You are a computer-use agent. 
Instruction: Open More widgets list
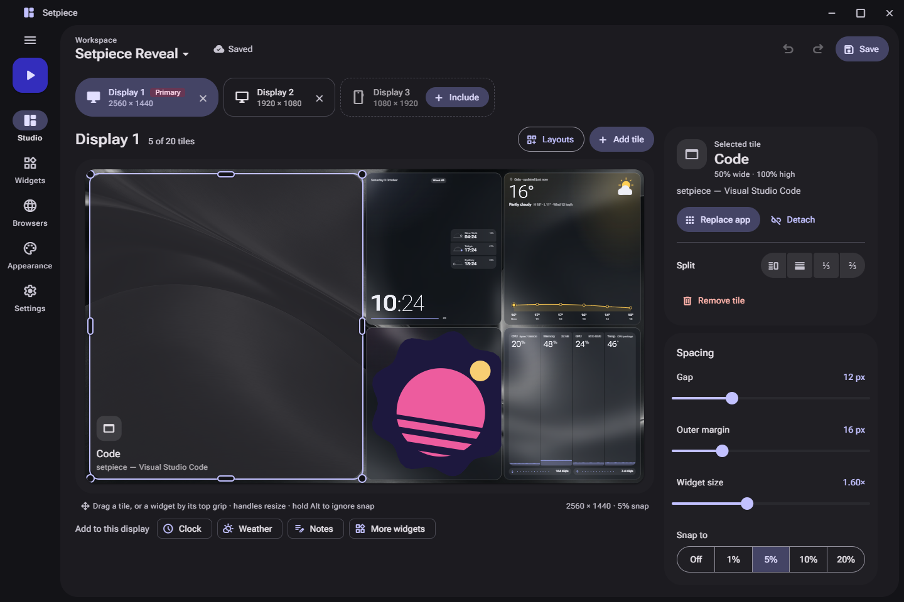(392, 529)
